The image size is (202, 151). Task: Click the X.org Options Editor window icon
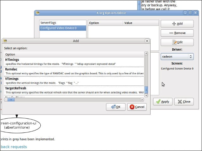pos(38,13)
